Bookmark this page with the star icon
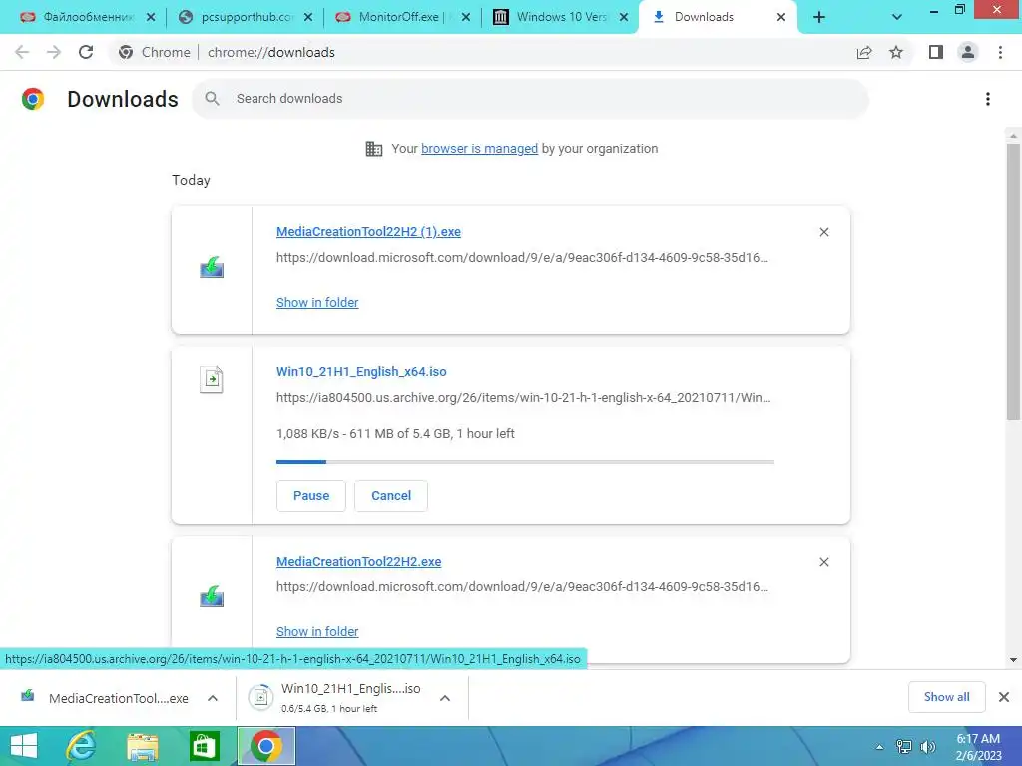This screenshot has width=1022, height=766. coord(896,52)
